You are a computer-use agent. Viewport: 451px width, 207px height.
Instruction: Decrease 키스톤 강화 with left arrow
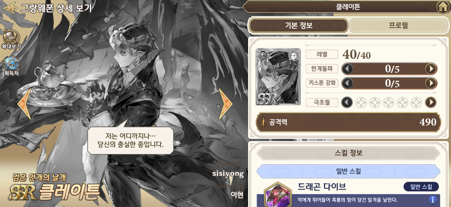347,83
